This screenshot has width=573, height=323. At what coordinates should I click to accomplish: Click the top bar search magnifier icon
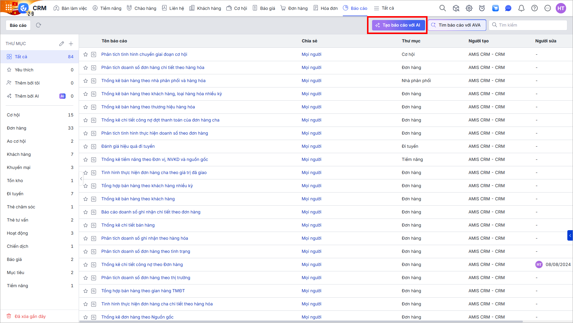[443, 8]
